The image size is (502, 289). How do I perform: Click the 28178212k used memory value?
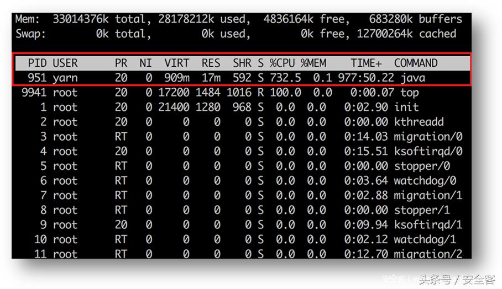point(186,19)
